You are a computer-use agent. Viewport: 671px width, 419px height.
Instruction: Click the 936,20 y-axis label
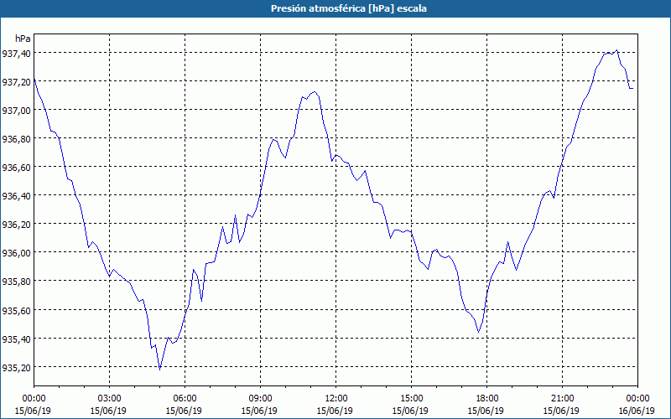click(16, 224)
